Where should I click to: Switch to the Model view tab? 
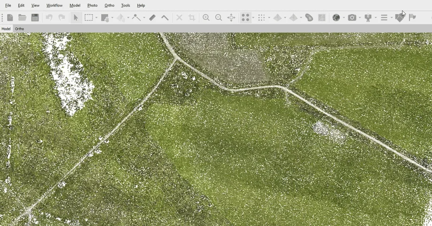coord(6,29)
